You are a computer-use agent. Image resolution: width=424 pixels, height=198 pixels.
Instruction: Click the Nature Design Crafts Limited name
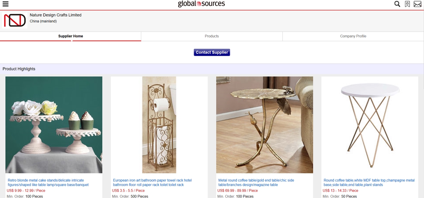pos(55,15)
